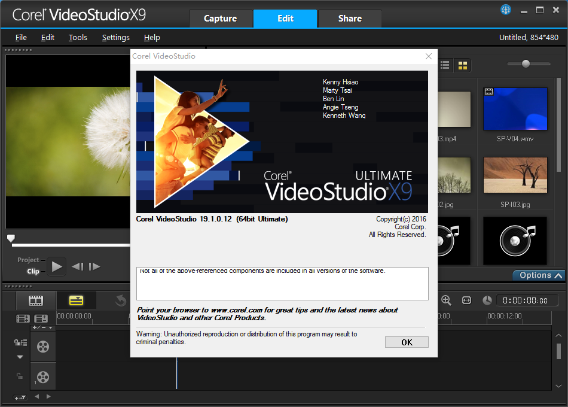Switch to Timeline view
Image resolution: width=568 pixels, height=407 pixels.
point(76,300)
